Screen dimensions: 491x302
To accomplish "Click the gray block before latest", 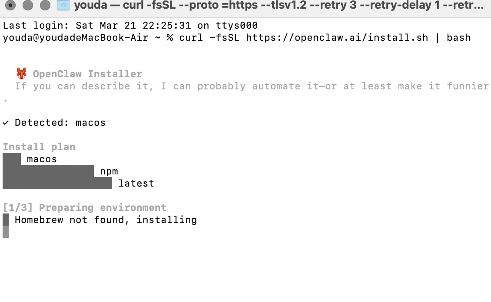I will (x=57, y=184).
